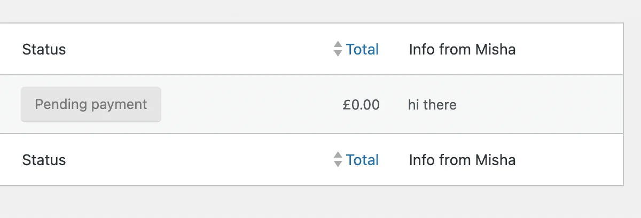Click the header 'Info from Misha' column title

(x=462, y=50)
